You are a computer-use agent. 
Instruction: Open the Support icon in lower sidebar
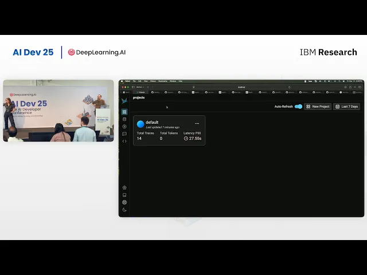[124, 187]
